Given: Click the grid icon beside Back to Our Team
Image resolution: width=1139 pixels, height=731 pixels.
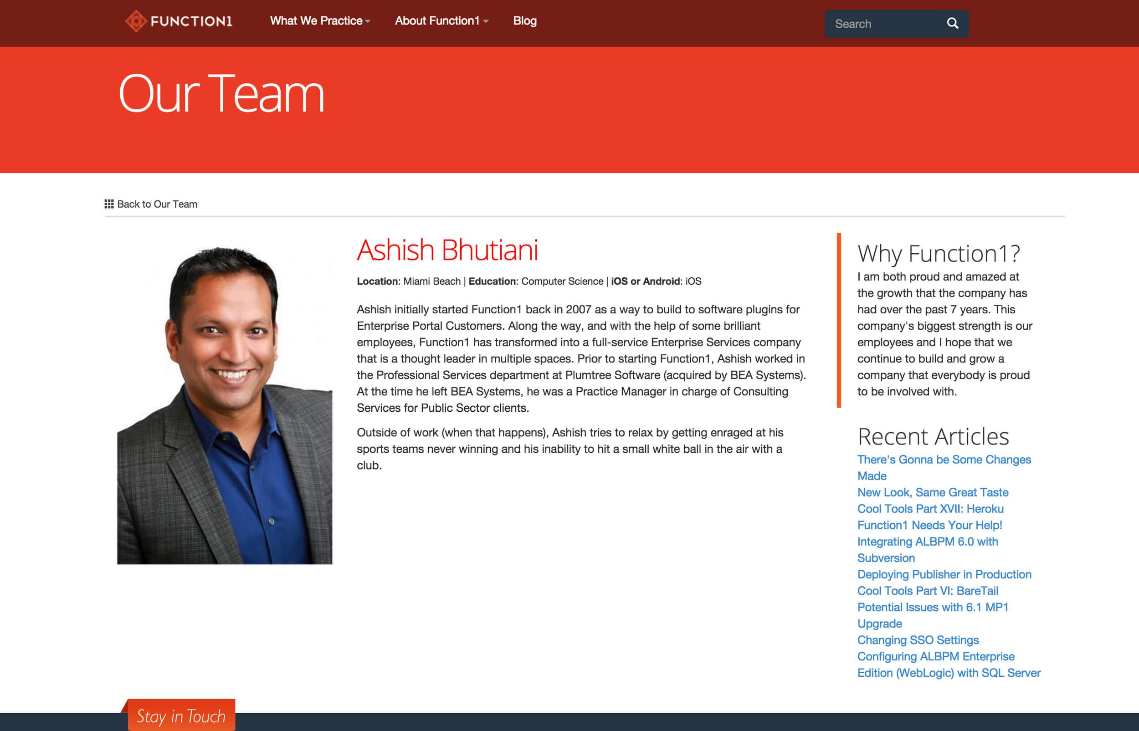Looking at the screenshot, I should click(x=109, y=204).
